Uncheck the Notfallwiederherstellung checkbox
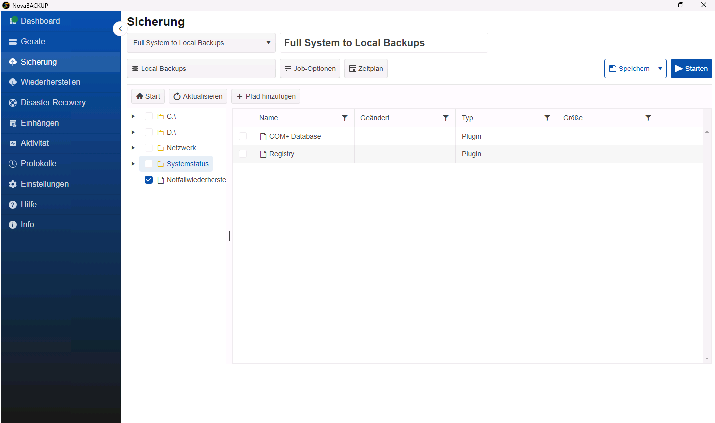The image size is (715, 423). 149,180
